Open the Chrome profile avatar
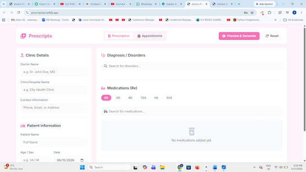306x172 pixels. 294,13
